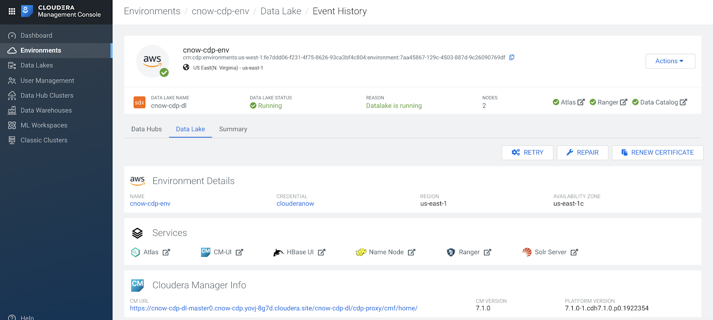Switch to the Summary tab

point(233,129)
